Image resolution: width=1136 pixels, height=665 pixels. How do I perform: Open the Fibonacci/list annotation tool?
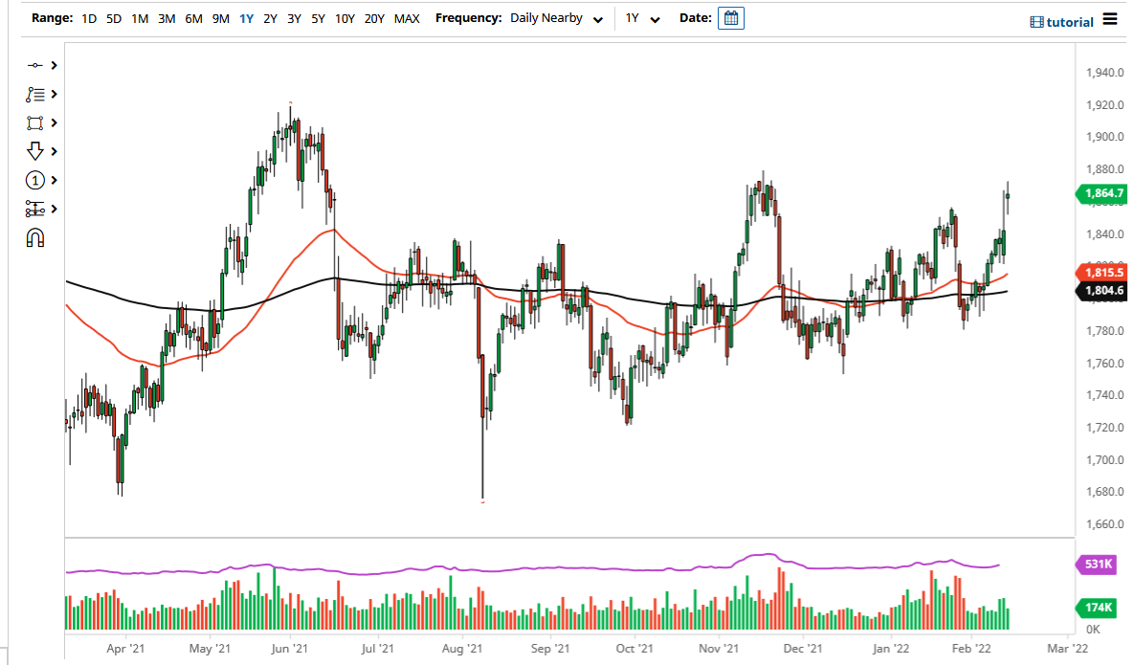(x=34, y=94)
